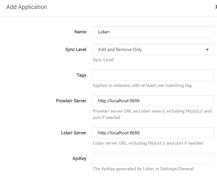Click the gray Sync Level help text
The width and height of the screenshot is (217, 177).
pos(103,60)
